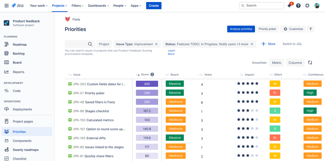Click the Learn More link
Image resolution: width=325 pixels, height=161 pixels.
click(171, 52)
